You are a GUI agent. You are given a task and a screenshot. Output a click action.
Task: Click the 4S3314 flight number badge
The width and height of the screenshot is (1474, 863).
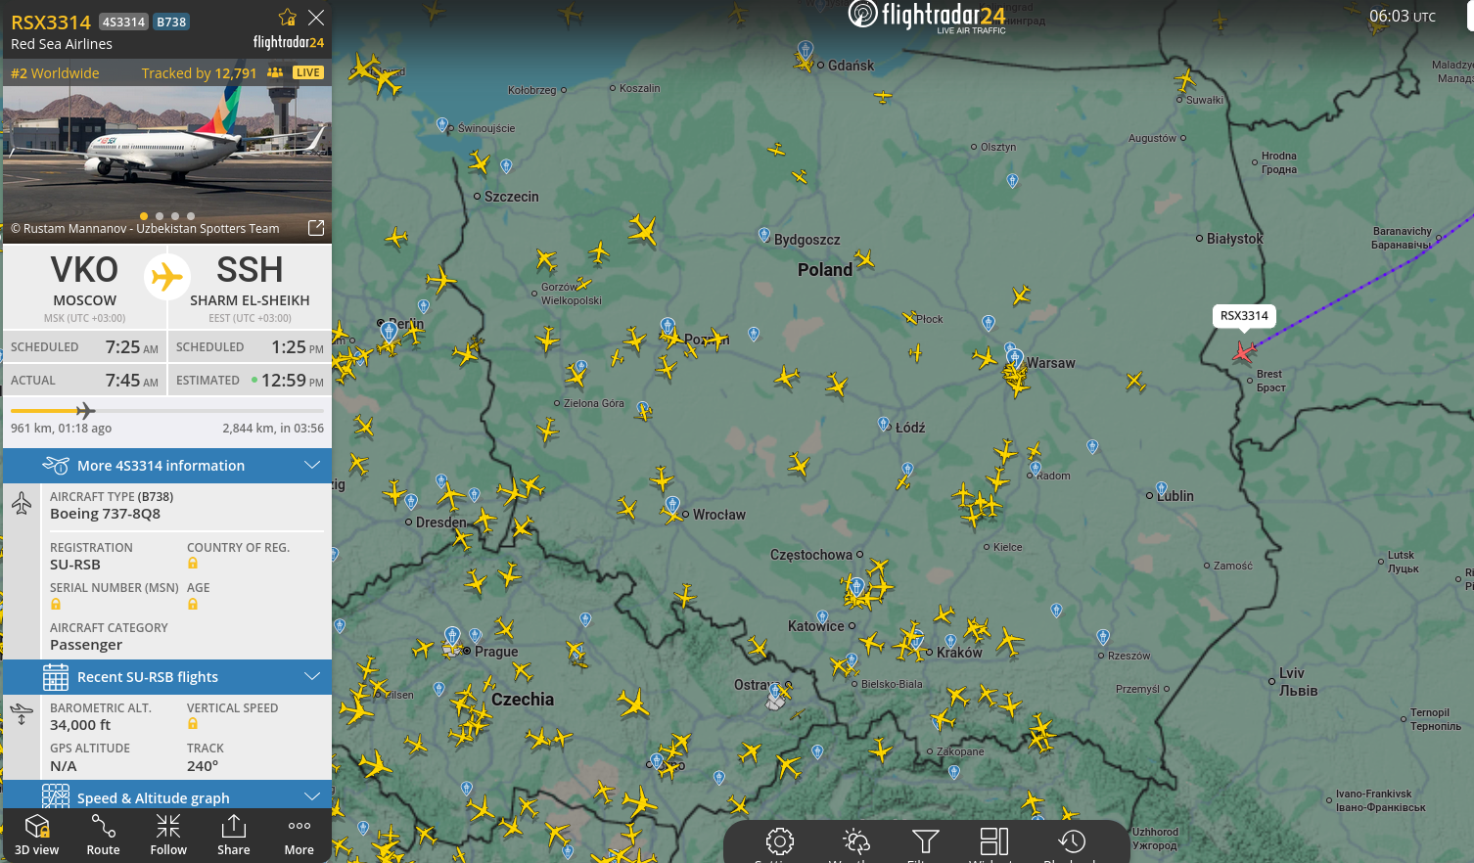tap(123, 22)
